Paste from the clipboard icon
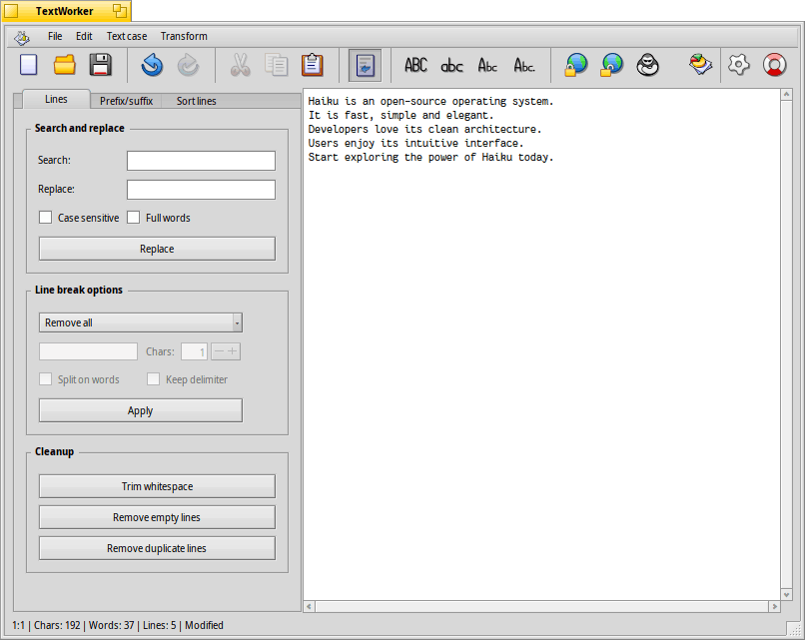This screenshot has width=805, height=640. (313, 65)
